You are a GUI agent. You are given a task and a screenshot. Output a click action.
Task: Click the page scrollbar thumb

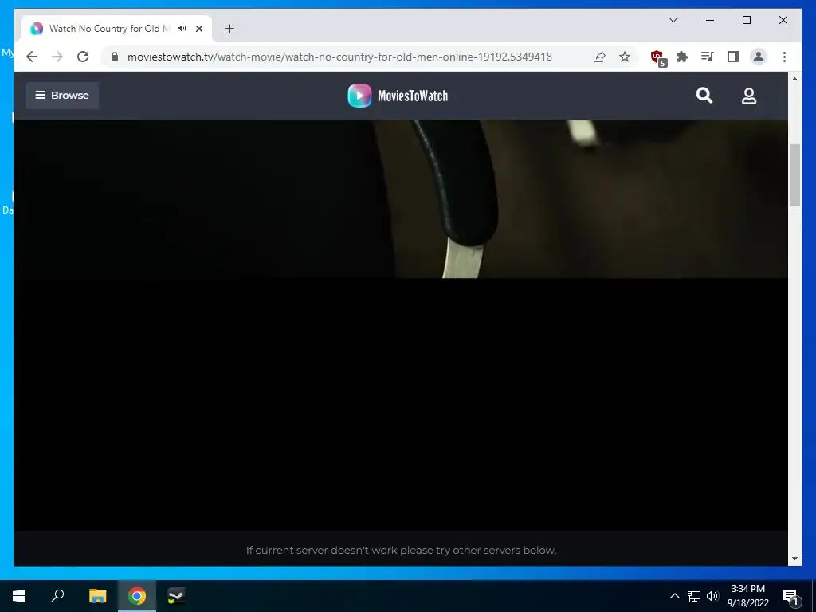(x=794, y=175)
